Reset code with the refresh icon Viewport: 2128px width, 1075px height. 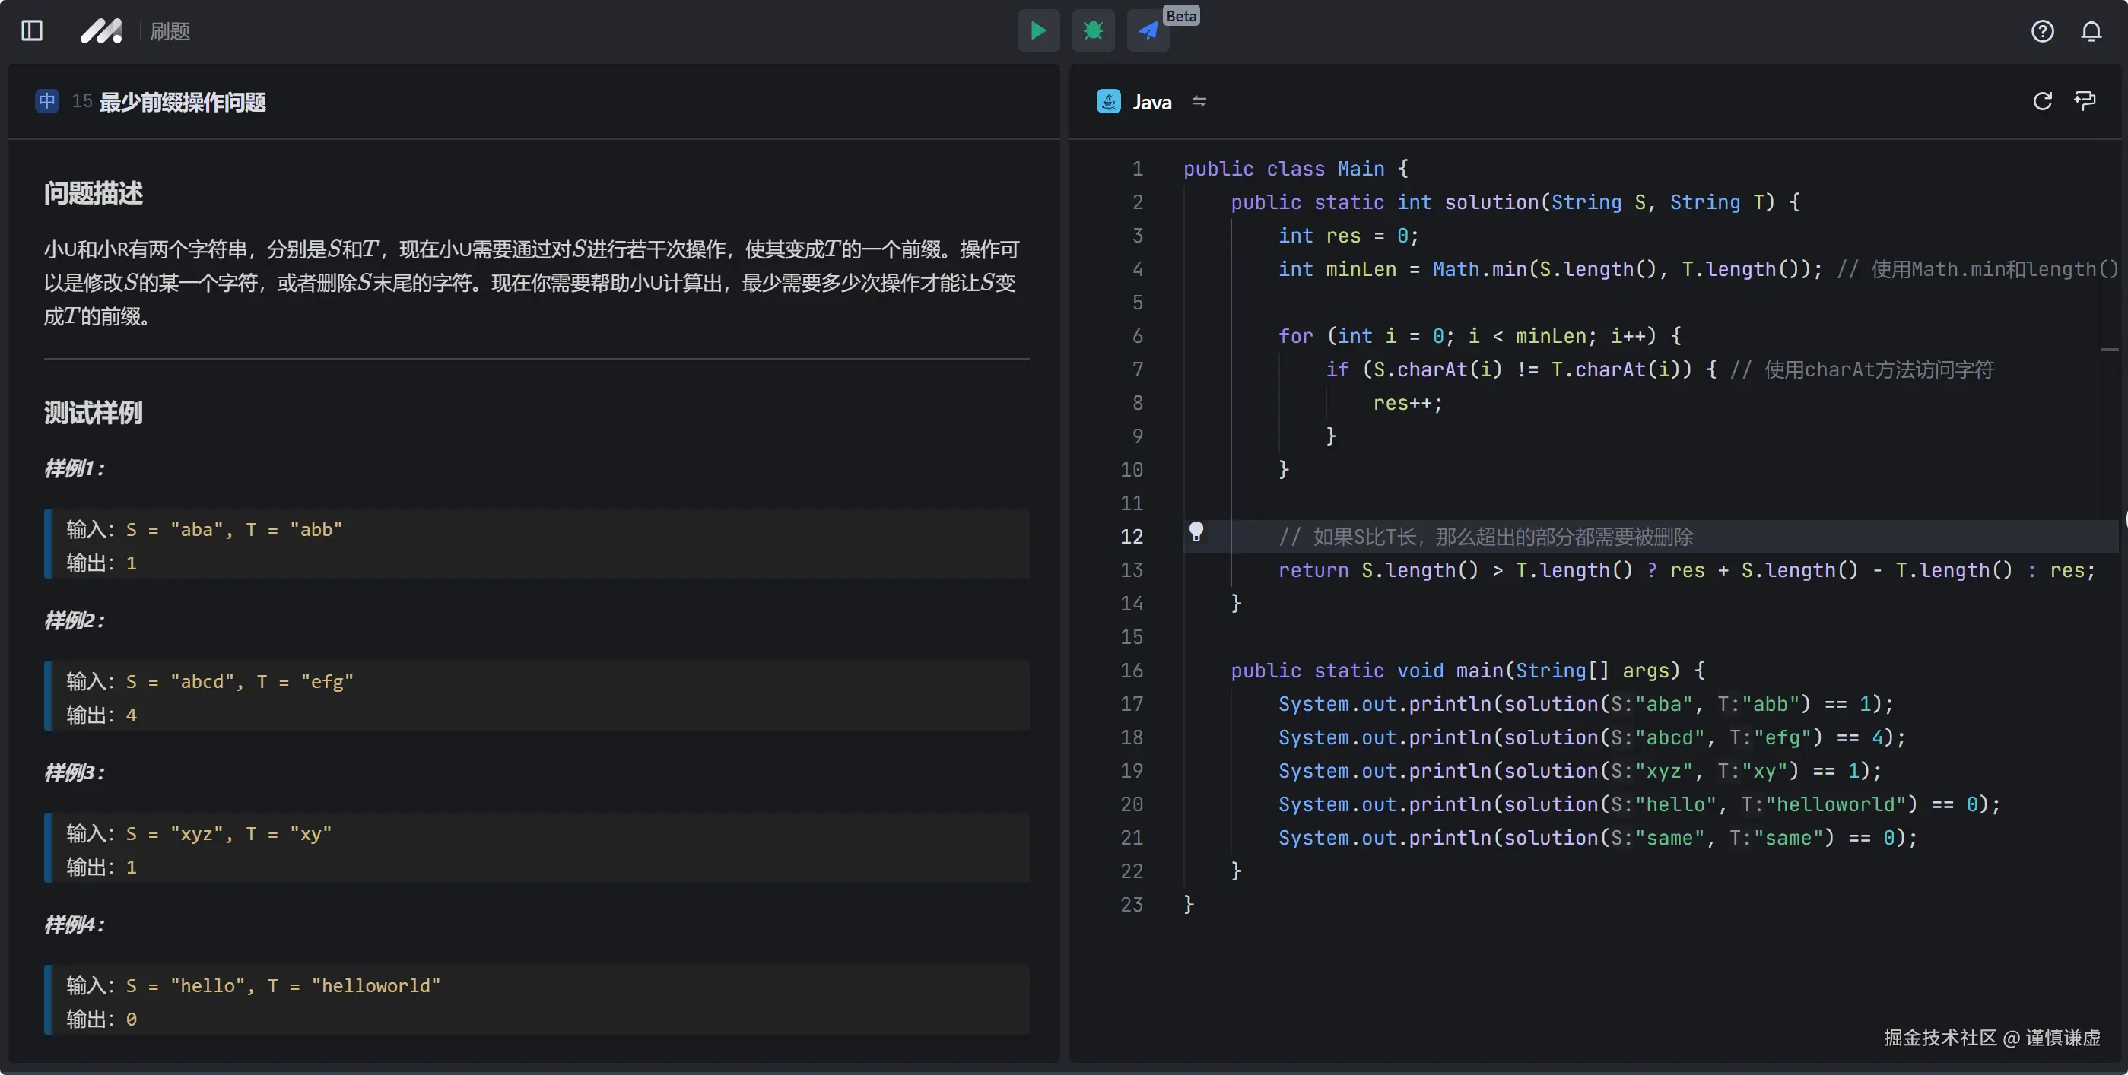(x=2042, y=100)
